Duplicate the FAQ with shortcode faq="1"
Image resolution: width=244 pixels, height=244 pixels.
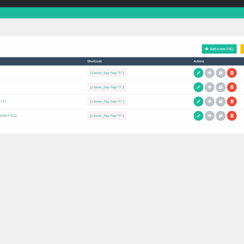pos(221,73)
